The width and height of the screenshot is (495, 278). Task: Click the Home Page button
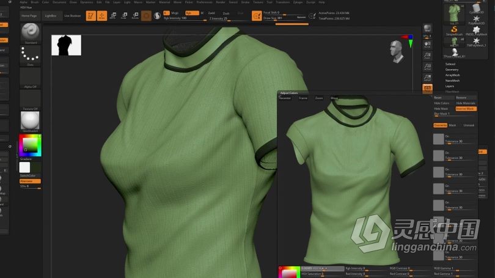[x=29, y=16]
